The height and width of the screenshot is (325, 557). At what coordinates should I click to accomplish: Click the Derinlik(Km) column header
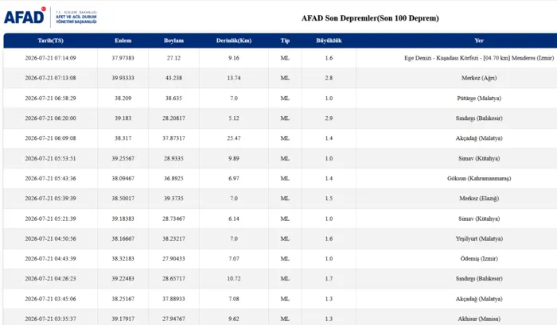(x=234, y=41)
